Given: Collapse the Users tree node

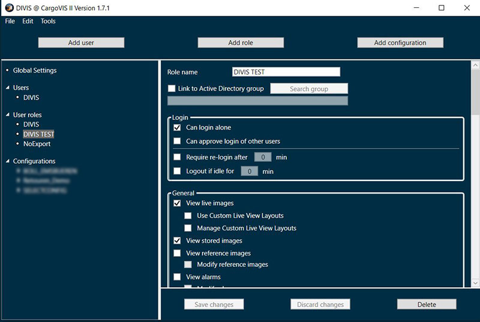Looking at the screenshot, I should click(8, 88).
